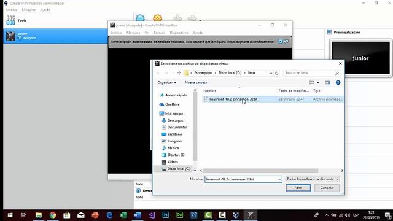Click Nueva carpeta in the dialog toolbar

click(x=196, y=82)
